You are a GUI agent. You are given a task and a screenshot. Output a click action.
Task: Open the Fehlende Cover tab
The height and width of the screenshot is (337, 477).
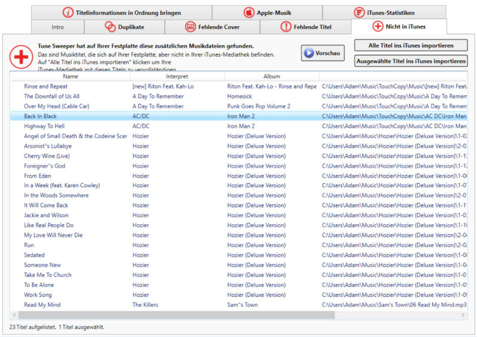coord(212,27)
